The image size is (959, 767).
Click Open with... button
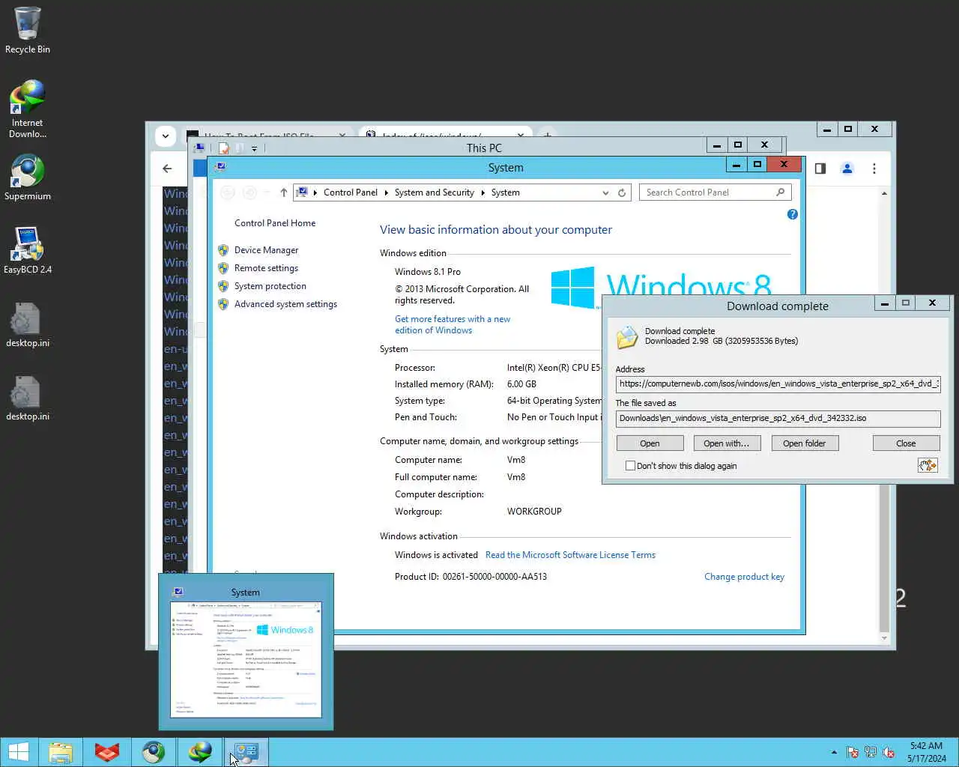(726, 443)
